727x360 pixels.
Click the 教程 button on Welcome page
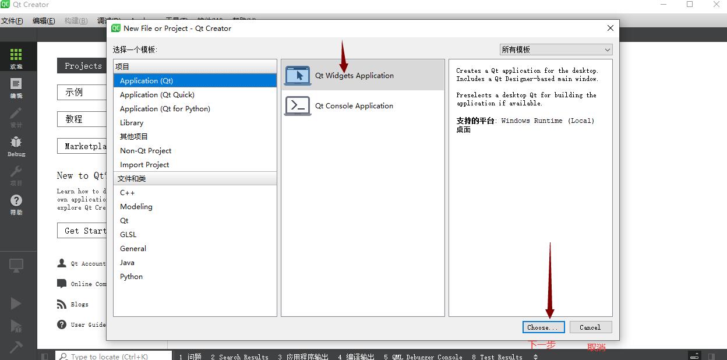[x=82, y=119]
